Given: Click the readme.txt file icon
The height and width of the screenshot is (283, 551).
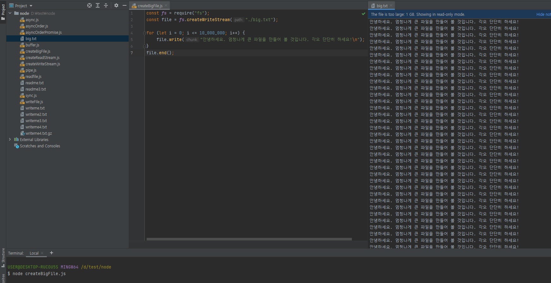Looking at the screenshot, I should click(x=22, y=83).
